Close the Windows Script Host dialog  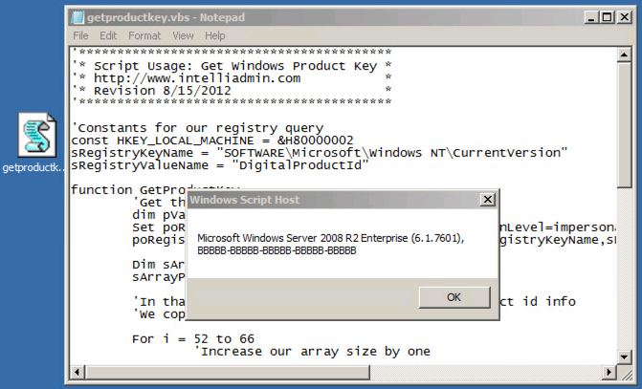pyautogui.click(x=487, y=200)
